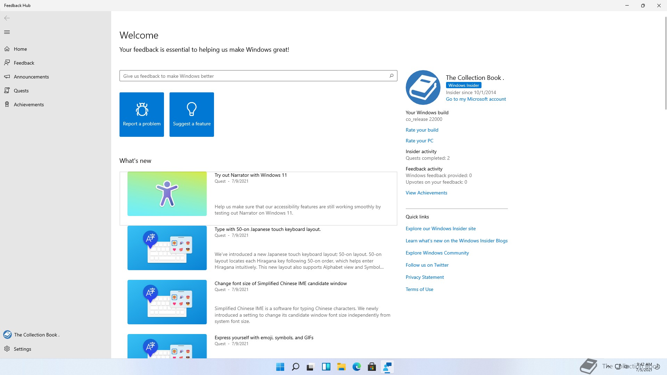
Task: Open Task View on the taskbar
Action: pos(311,367)
